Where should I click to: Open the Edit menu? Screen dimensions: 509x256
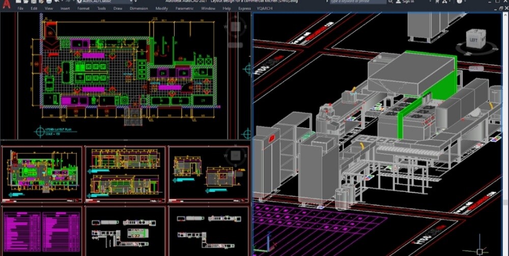34,9
